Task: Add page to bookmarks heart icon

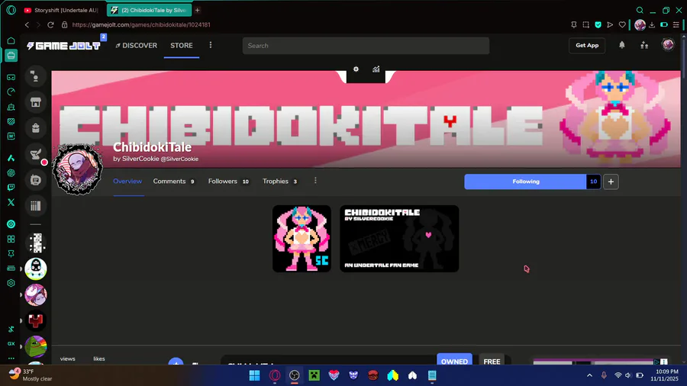Action: 622,25
